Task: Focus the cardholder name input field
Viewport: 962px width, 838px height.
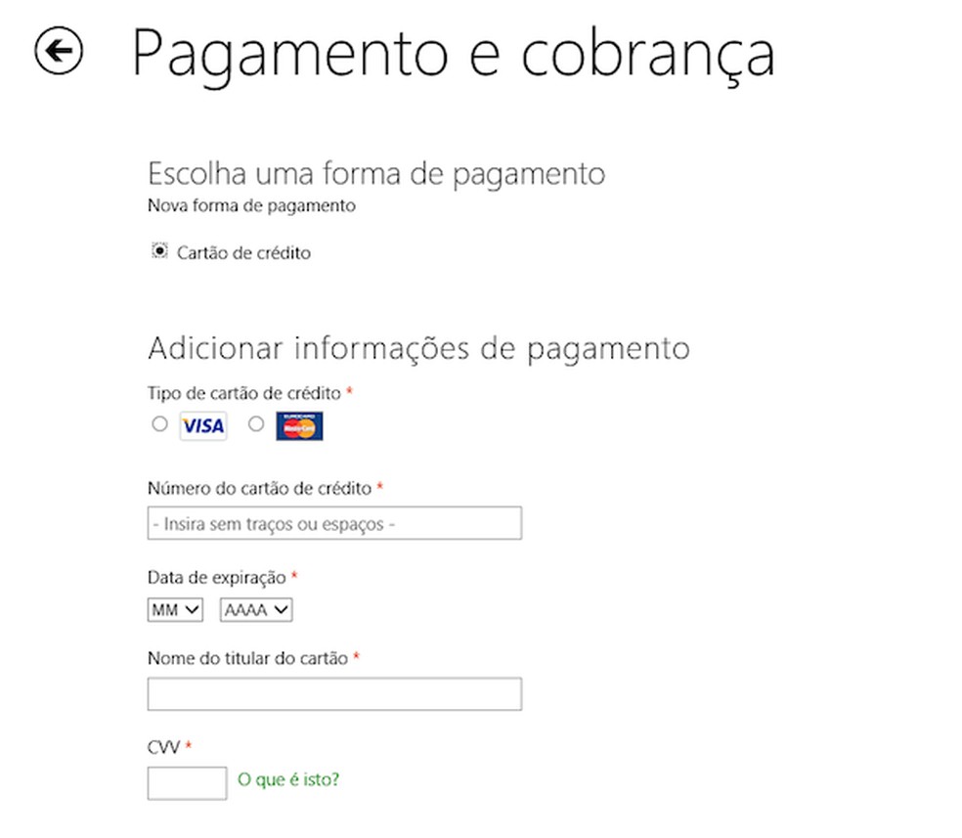Action: [333, 694]
